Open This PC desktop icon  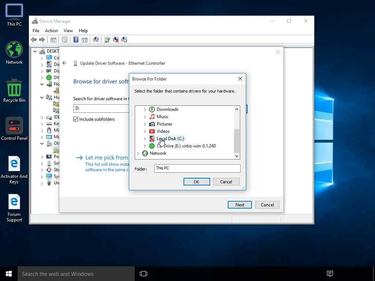[14, 15]
